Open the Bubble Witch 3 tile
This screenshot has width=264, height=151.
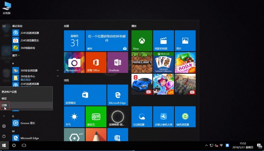pyautogui.click(x=163, y=84)
